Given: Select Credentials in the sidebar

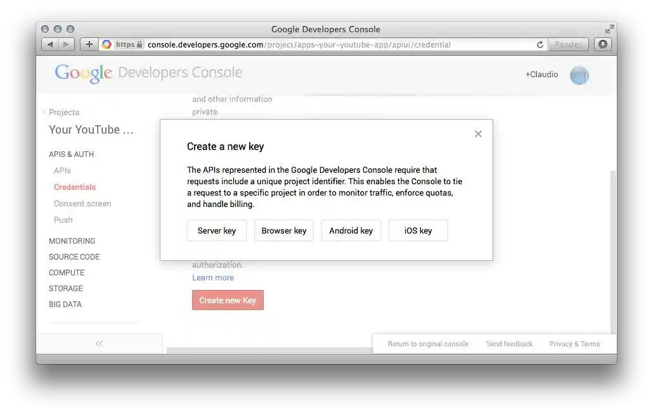Looking at the screenshot, I should pos(75,187).
